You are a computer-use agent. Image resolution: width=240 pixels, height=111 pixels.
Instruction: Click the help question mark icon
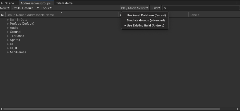pos(2,15)
